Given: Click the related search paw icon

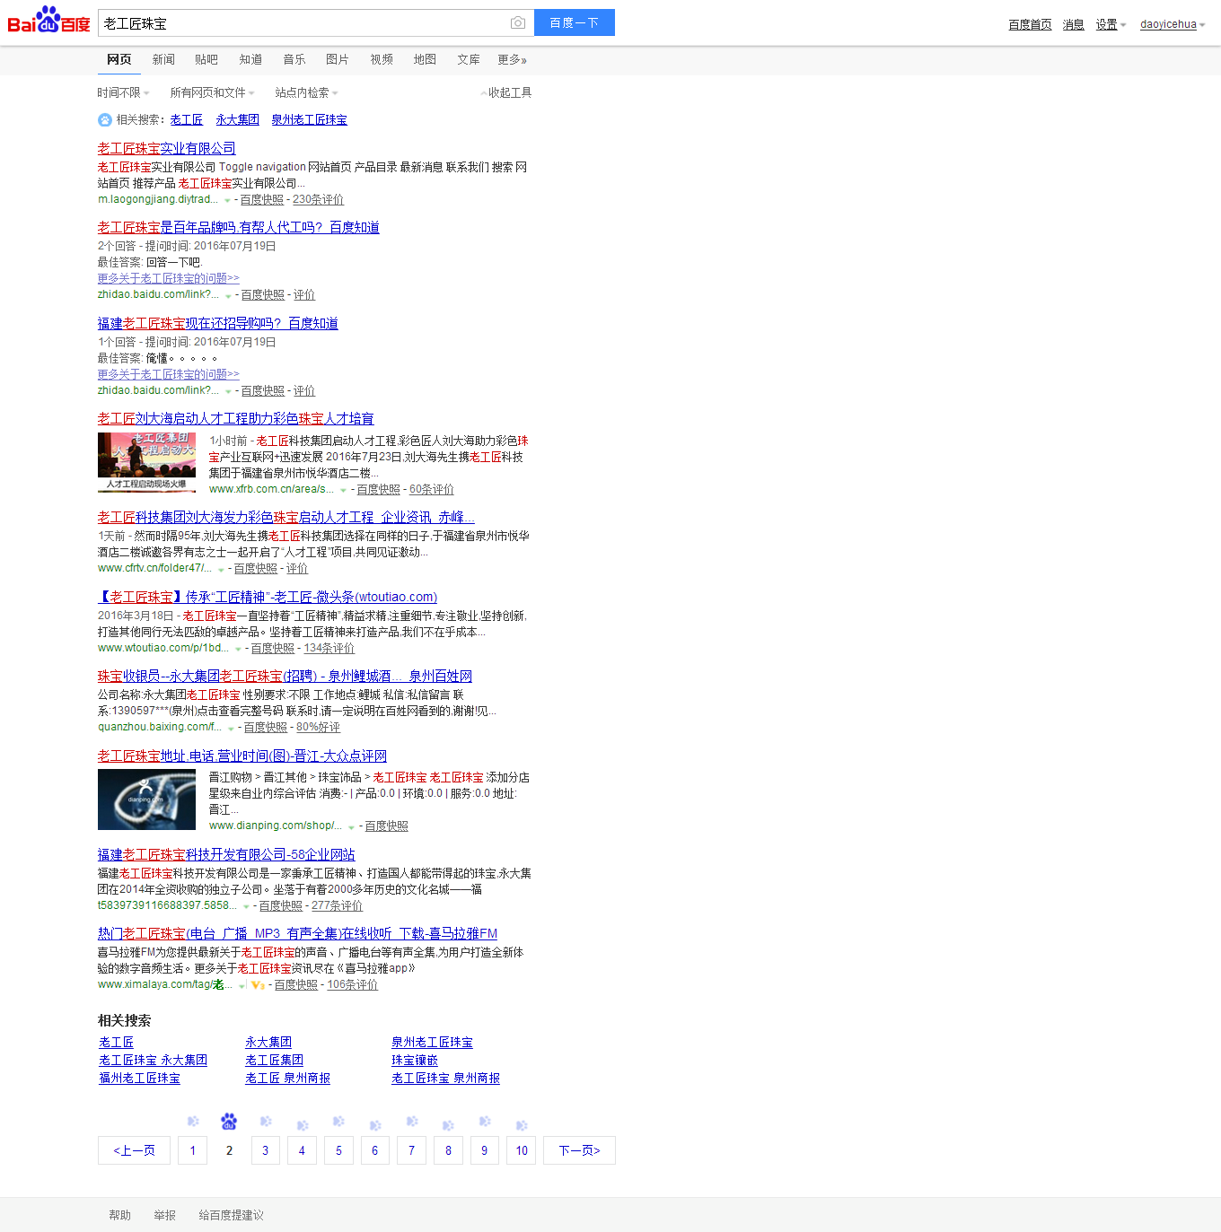Looking at the screenshot, I should 105,120.
